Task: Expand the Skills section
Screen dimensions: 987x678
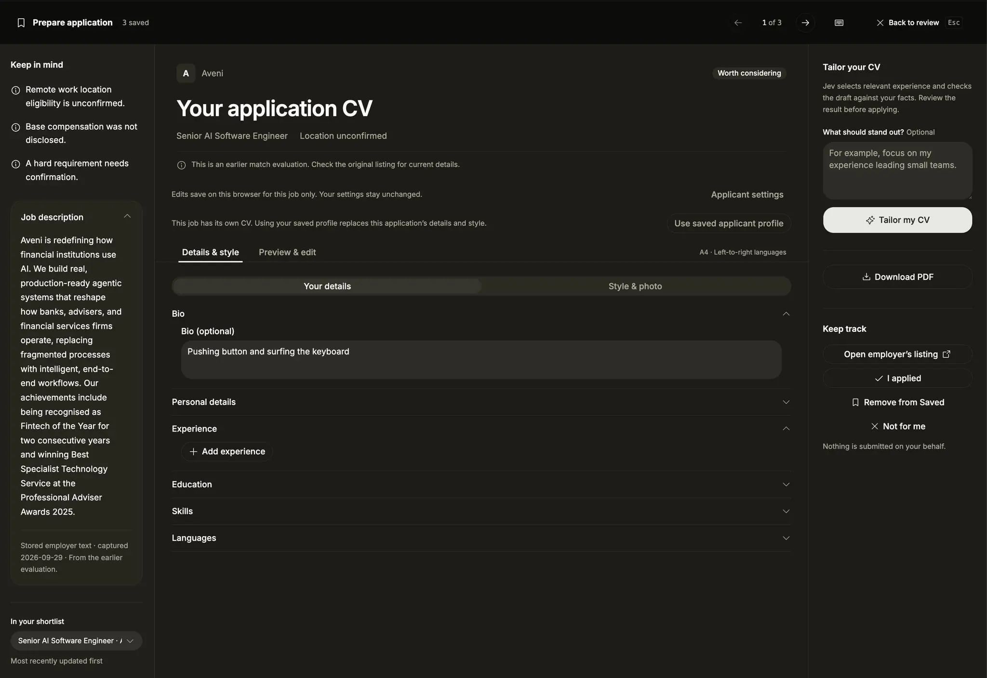Action: (481, 511)
